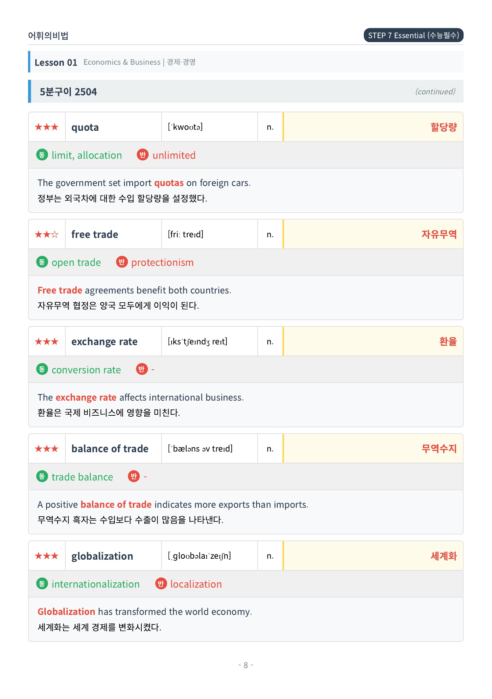Click the green synonym badge beside 'conversion rate'
Image resolution: width=492 pixels, height=699 pixels.
click(42, 369)
